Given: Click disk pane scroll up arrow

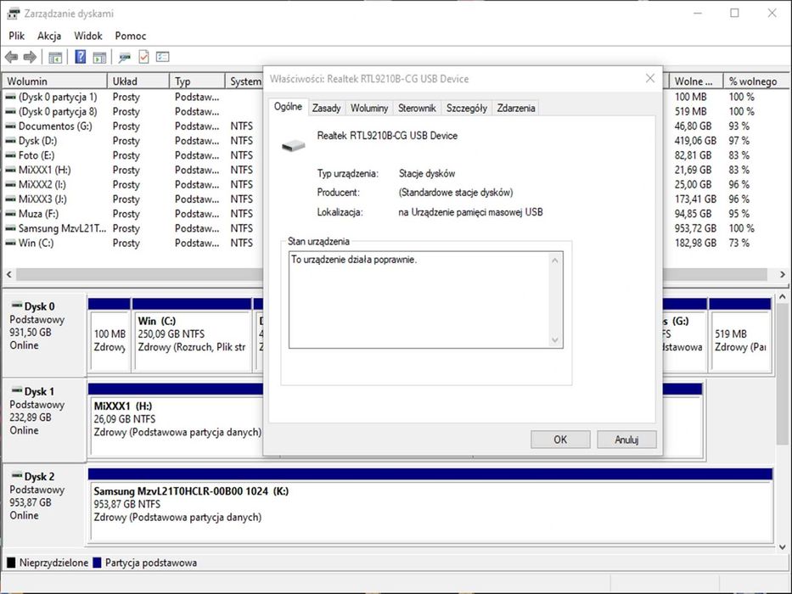Looking at the screenshot, I should click(783, 298).
